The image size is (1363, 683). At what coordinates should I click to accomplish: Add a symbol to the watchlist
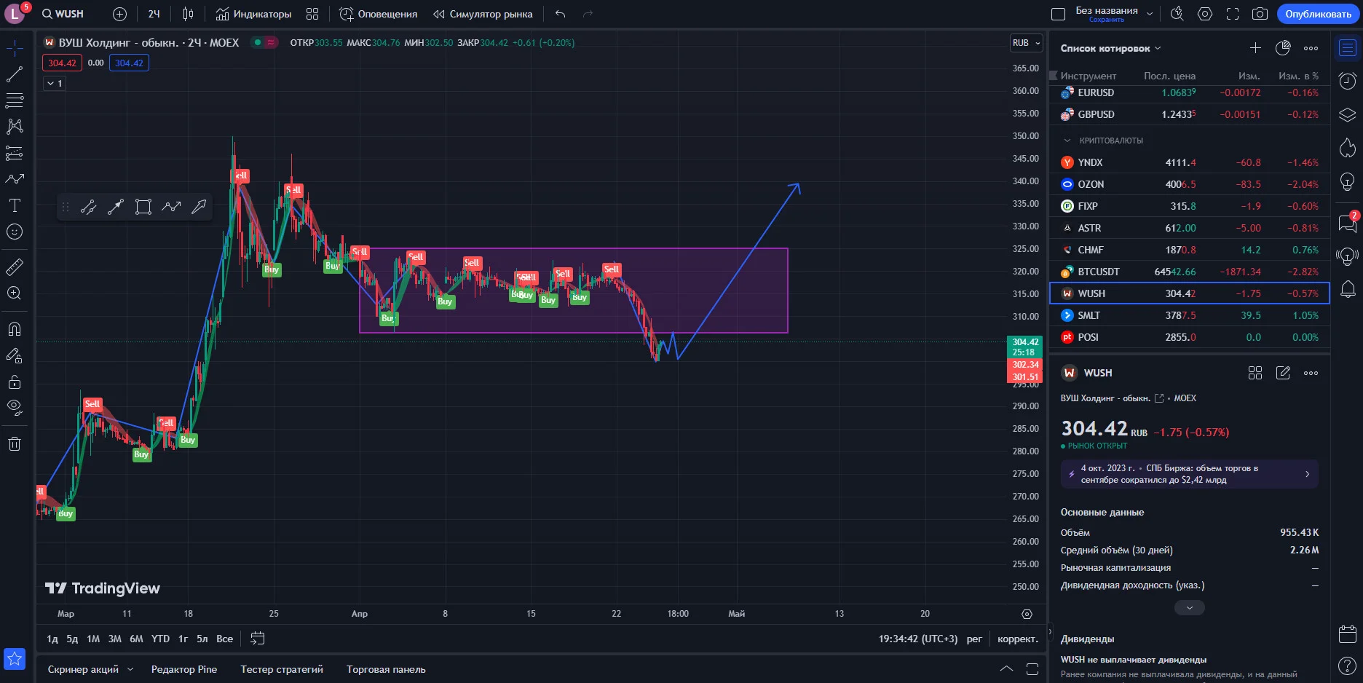click(x=1255, y=48)
